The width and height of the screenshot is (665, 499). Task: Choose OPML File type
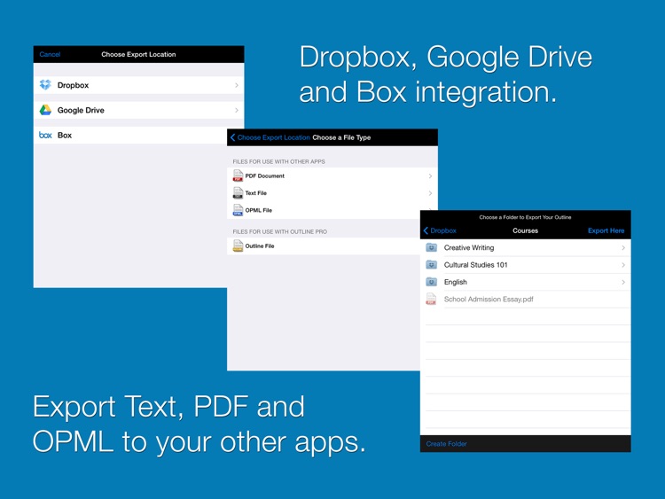coord(324,210)
